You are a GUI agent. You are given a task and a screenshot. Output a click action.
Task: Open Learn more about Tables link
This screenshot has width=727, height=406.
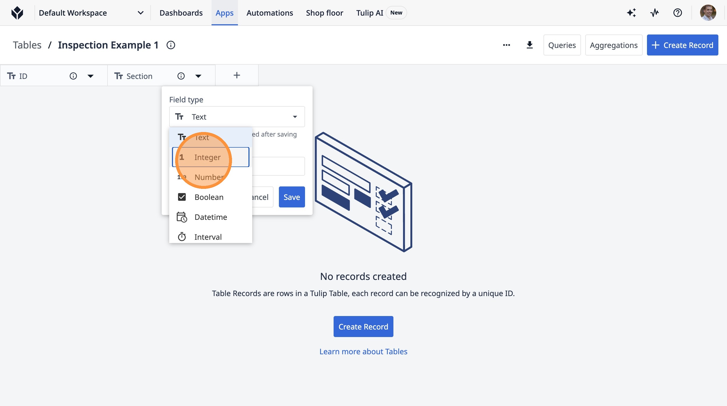(363, 352)
